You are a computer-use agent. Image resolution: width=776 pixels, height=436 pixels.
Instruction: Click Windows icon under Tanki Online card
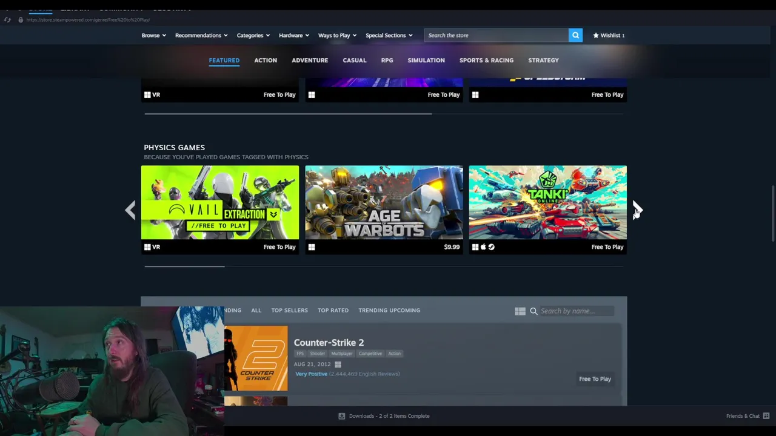475,247
